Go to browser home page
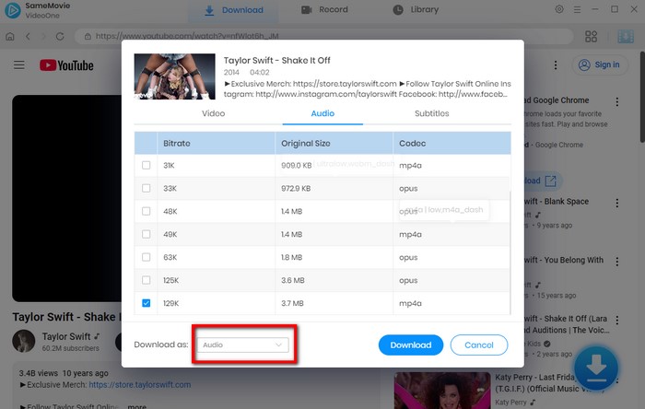Screen dimensions: 645x409 pyautogui.click(x=10, y=36)
